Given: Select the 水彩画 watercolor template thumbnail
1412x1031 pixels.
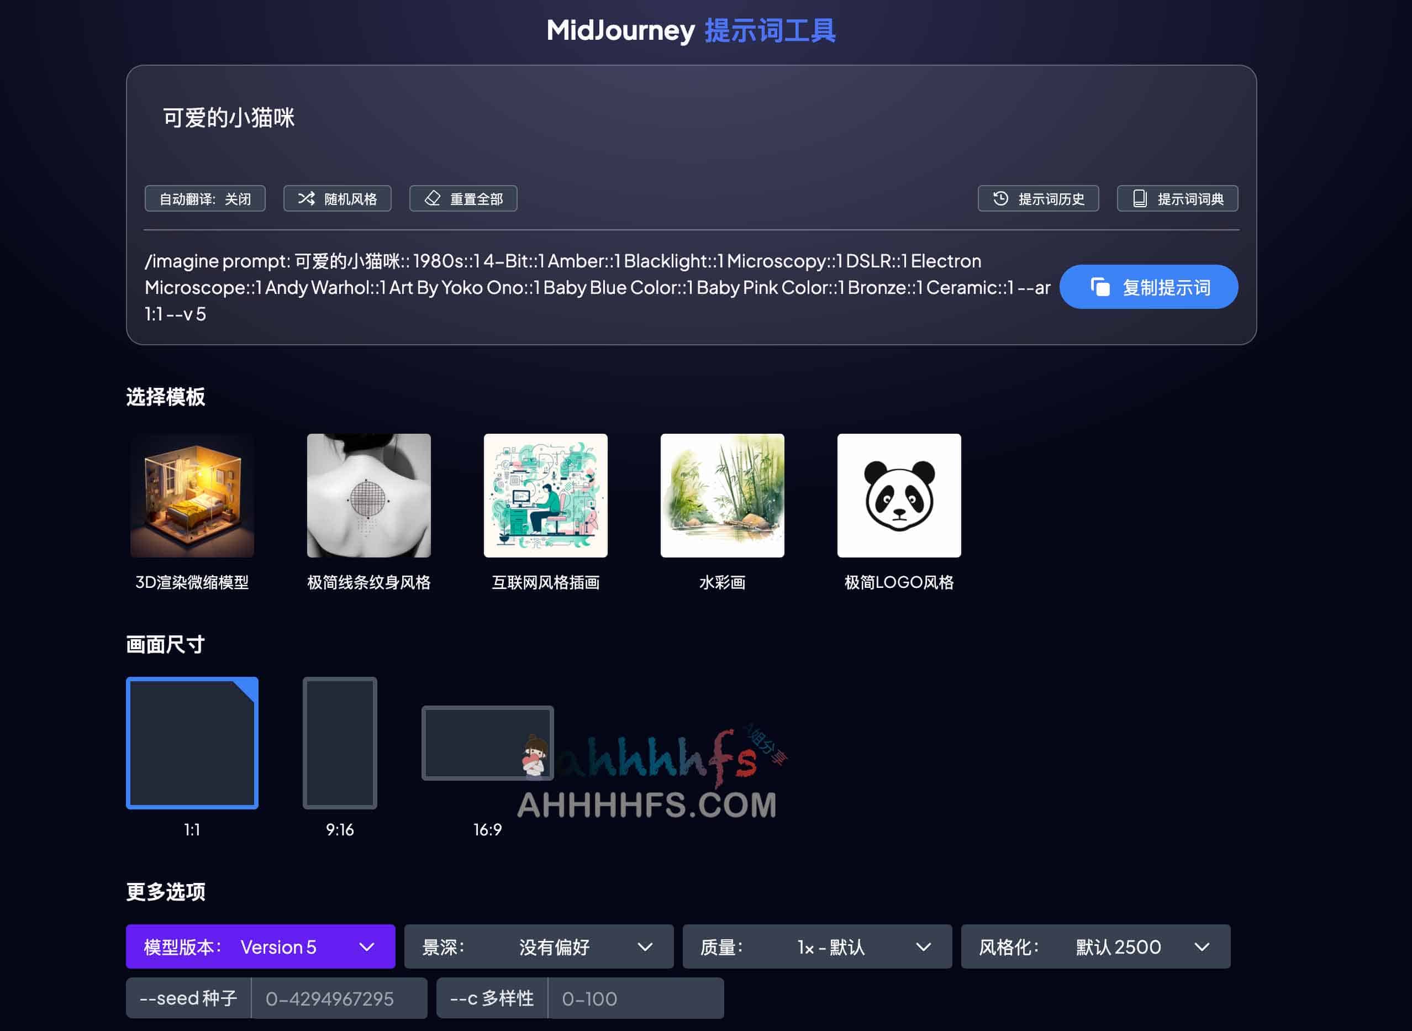Looking at the screenshot, I should (x=722, y=495).
